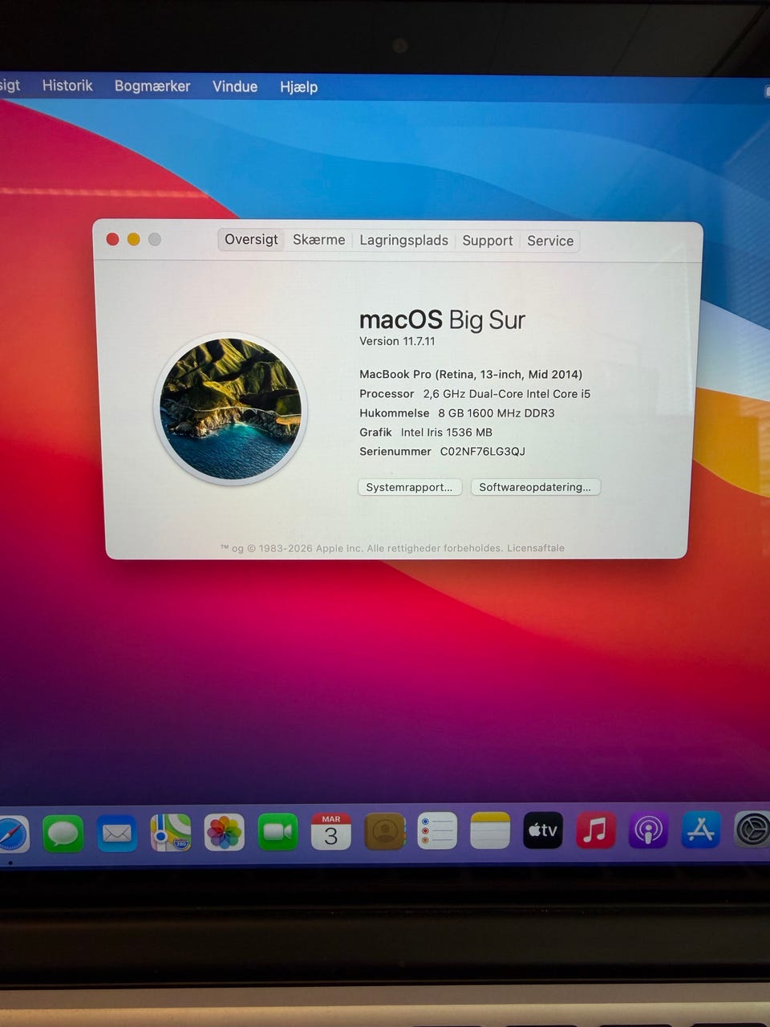Open the Vindue menu

click(235, 86)
